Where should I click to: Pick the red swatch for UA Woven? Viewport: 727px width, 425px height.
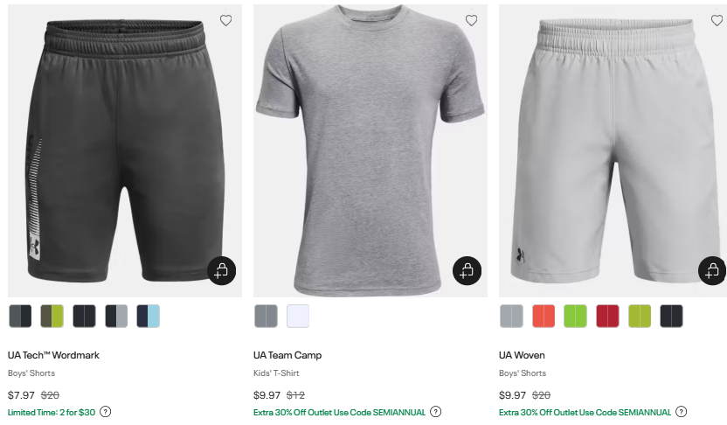tap(607, 316)
